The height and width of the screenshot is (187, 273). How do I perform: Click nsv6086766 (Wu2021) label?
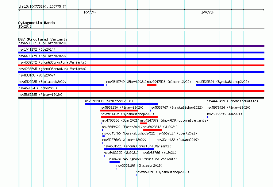point(159,153)
